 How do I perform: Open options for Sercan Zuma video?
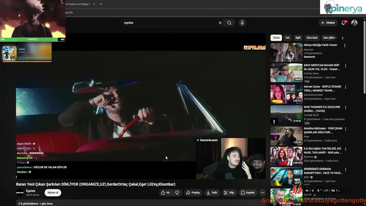345,87
